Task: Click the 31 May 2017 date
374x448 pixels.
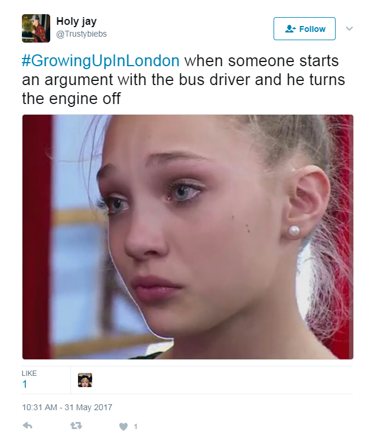Action: (x=88, y=407)
